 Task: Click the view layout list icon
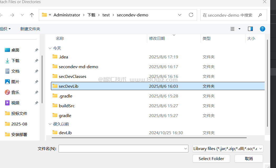tap(232, 29)
